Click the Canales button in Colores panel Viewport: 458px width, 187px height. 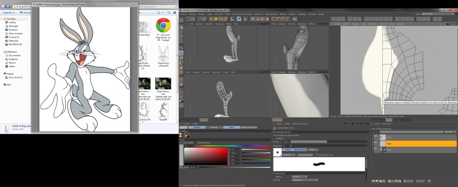point(197,127)
